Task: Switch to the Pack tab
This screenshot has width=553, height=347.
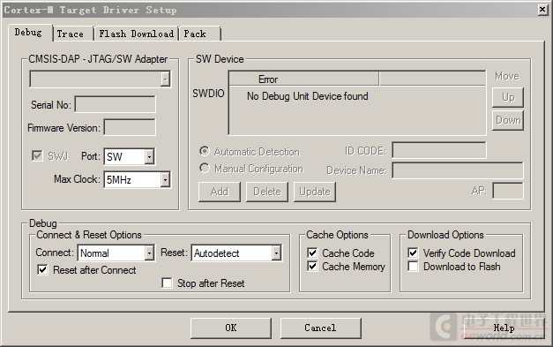Action: click(x=199, y=34)
